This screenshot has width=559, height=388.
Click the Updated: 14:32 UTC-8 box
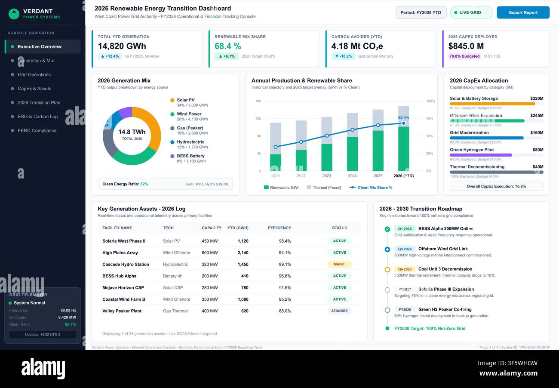(x=43, y=335)
